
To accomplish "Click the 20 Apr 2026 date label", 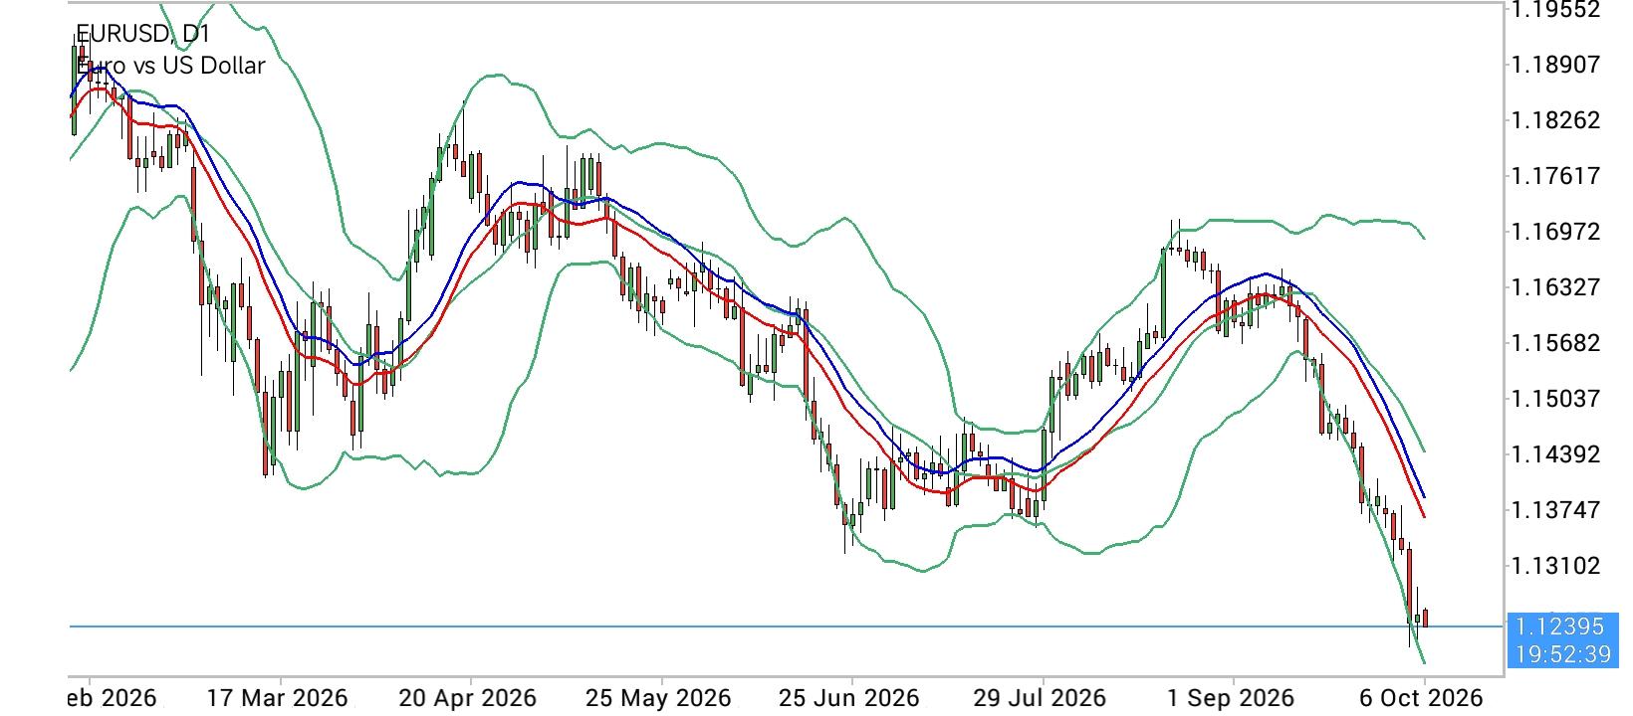I will point(467,698).
